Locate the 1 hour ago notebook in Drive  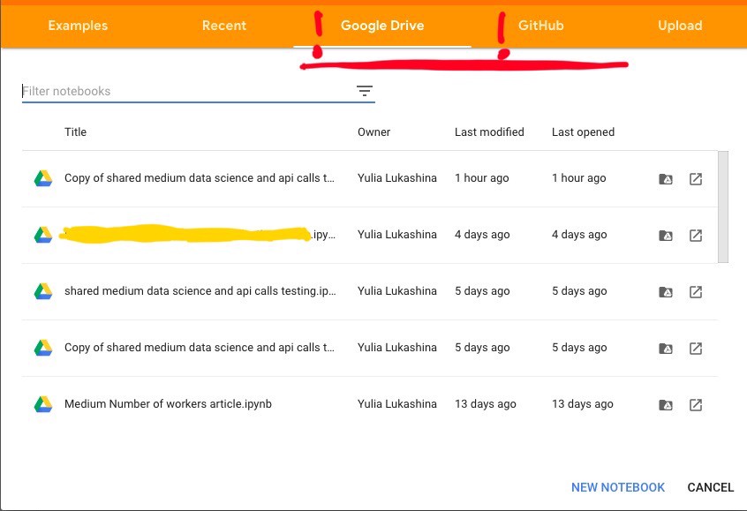click(666, 179)
